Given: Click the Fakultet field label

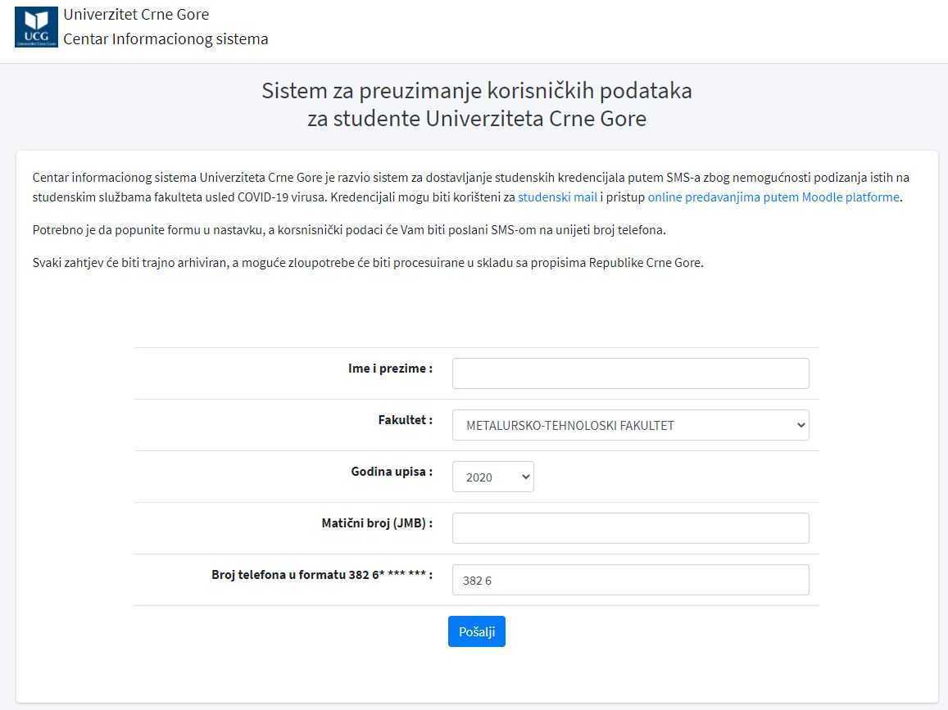Looking at the screenshot, I should click(405, 419).
